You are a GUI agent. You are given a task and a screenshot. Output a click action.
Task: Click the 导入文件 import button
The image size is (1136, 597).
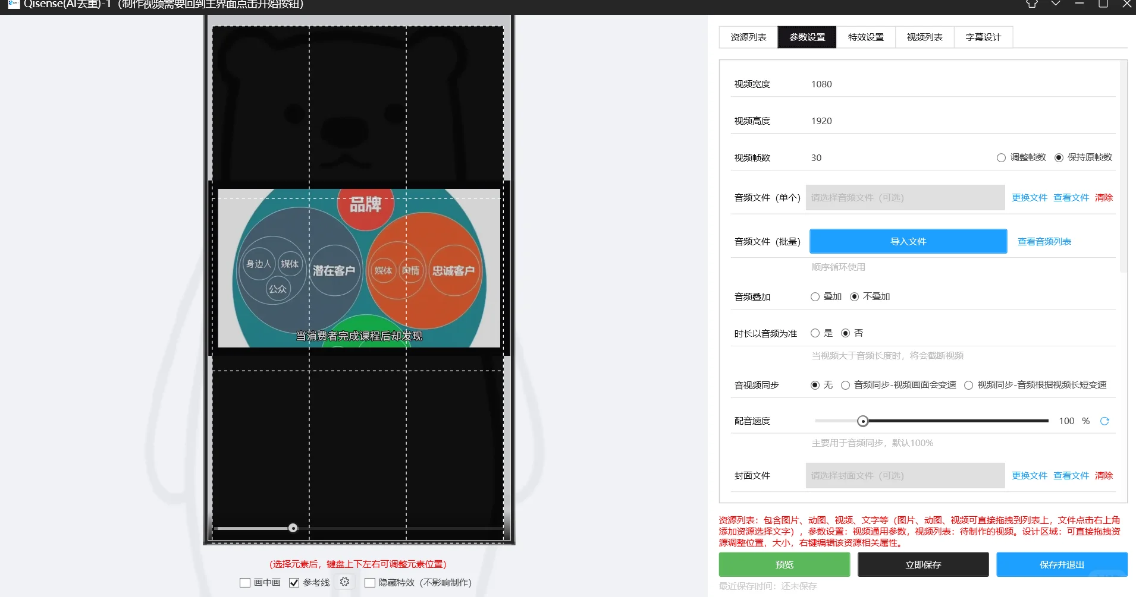pos(907,241)
